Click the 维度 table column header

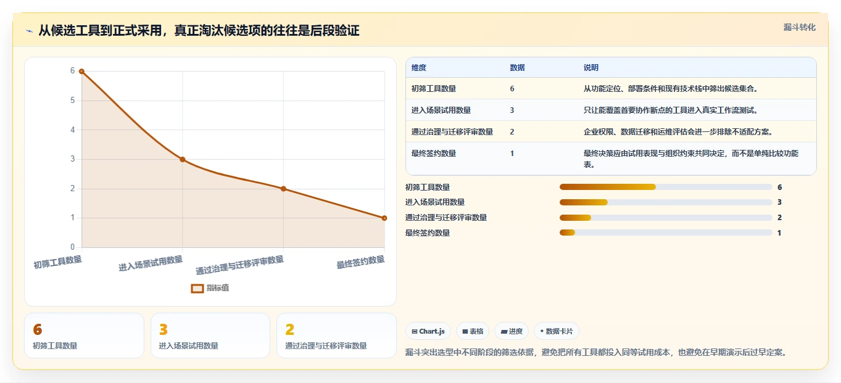[x=419, y=68]
